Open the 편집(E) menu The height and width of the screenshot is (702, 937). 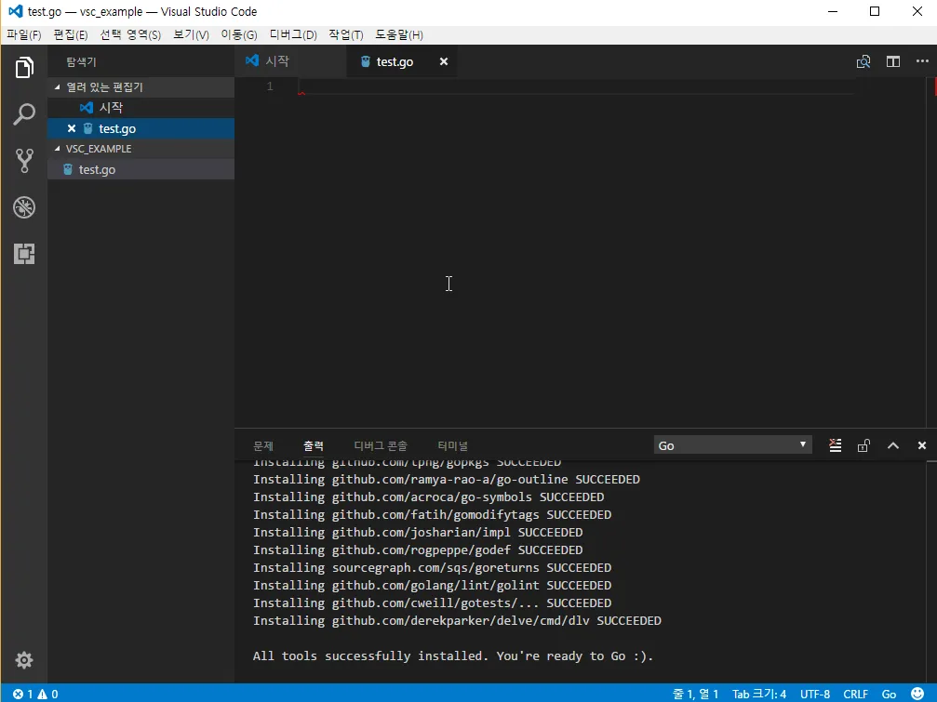71,34
